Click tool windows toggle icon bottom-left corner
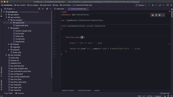The image size is (173, 97). point(2,96)
